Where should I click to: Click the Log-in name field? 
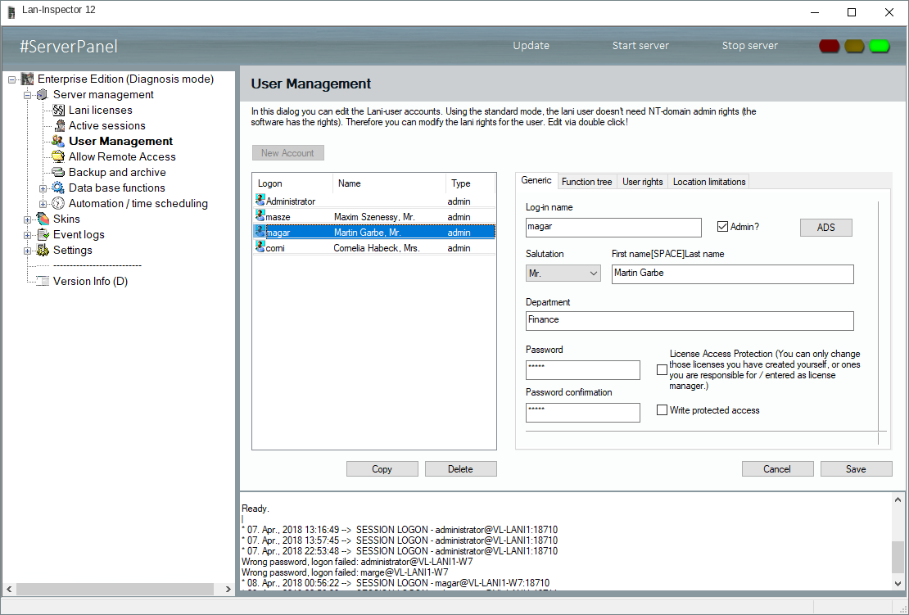coord(613,227)
